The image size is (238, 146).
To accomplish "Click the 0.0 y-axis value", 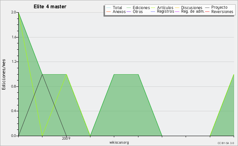I will pyautogui.click(x=13, y=136).
